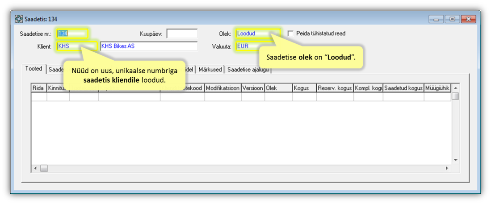The width and height of the screenshot is (491, 204).
Task: Open the Saadetise ajalugu tab
Action: (248, 70)
